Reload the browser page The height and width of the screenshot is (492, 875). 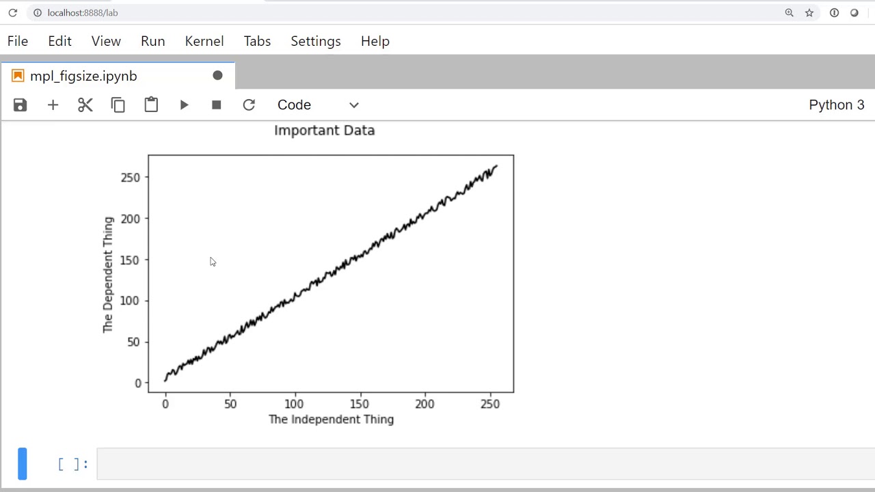(x=12, y=12)
